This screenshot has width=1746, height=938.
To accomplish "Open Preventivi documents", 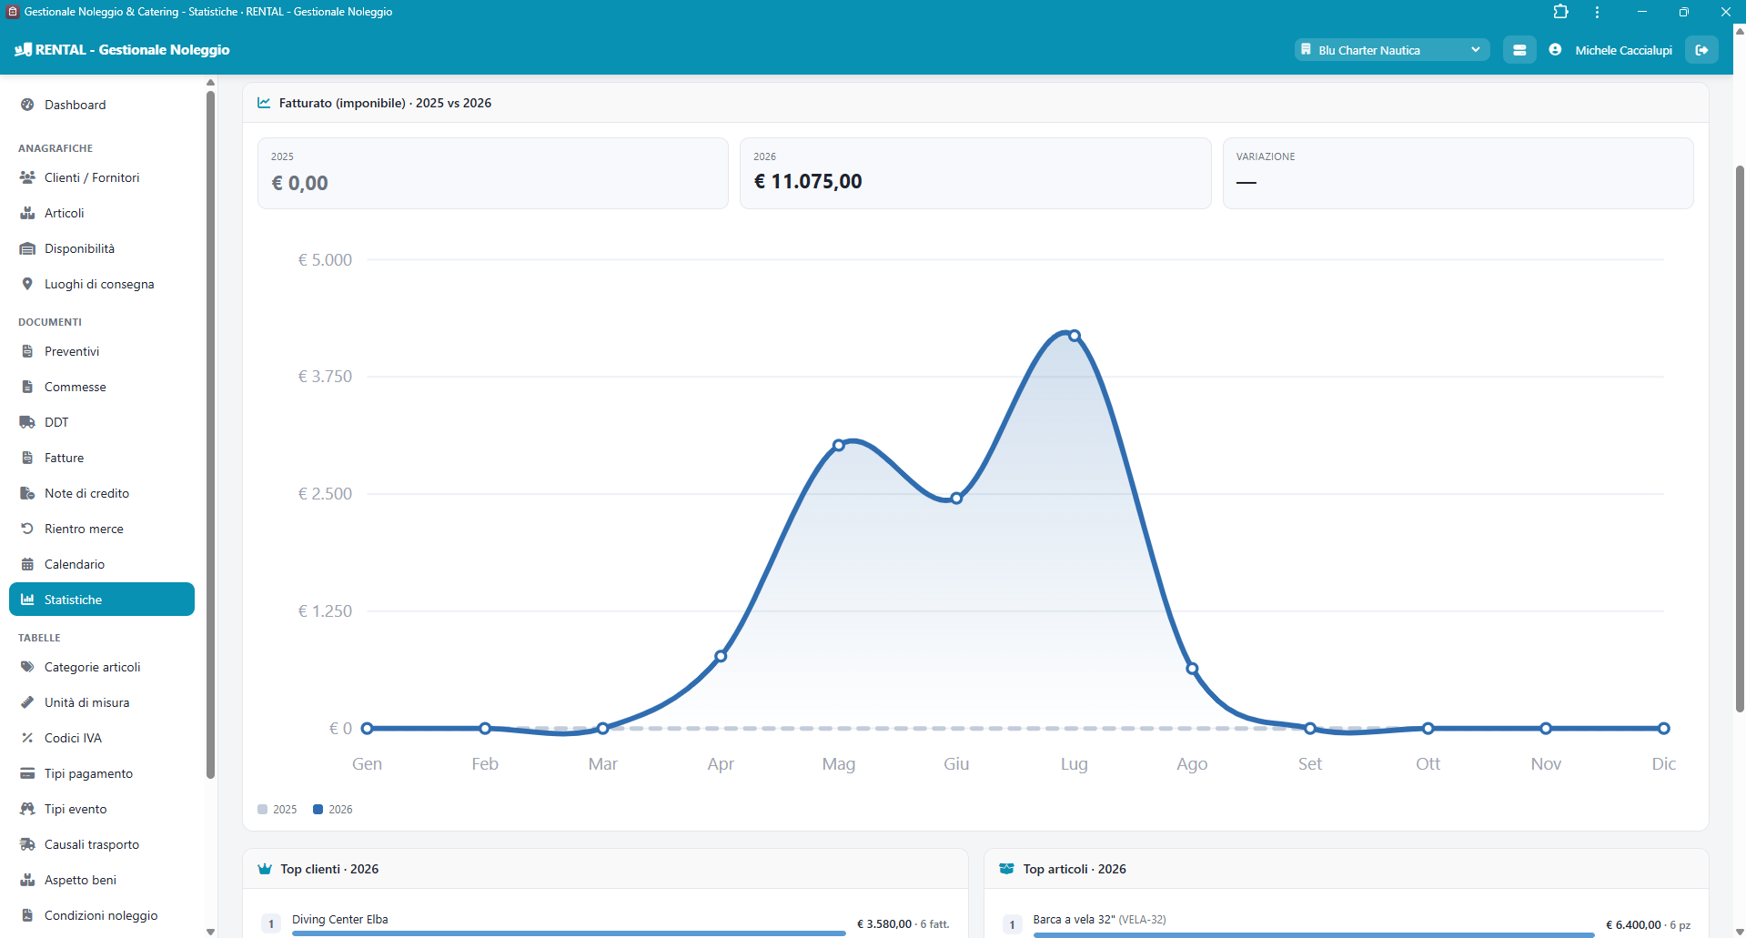I will pos(102,351).
